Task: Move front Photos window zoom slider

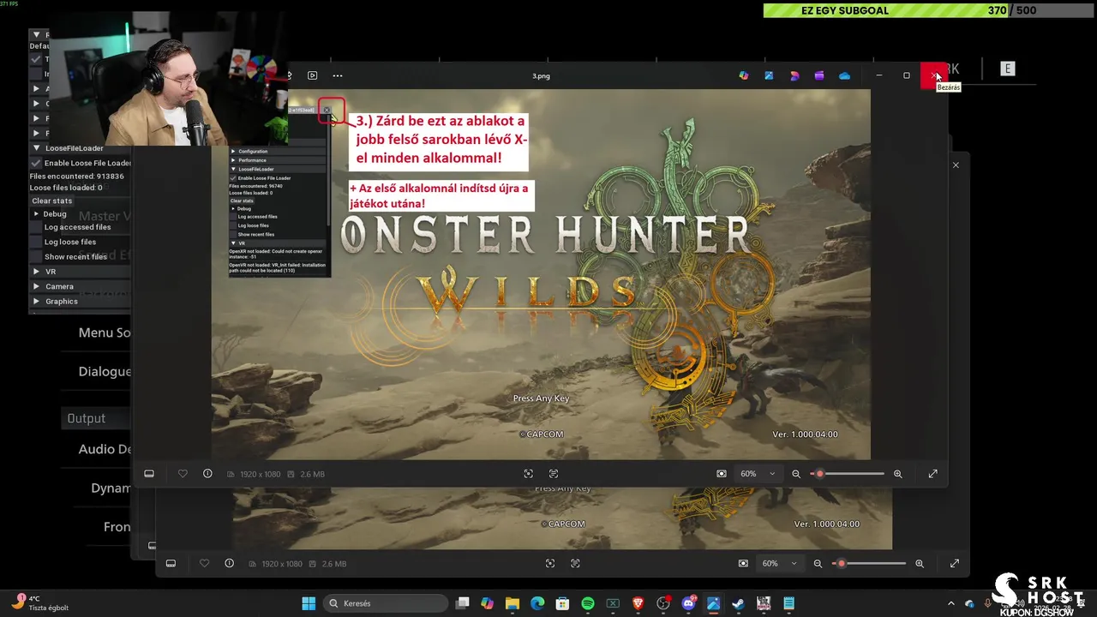Action: tap(820, 474)
